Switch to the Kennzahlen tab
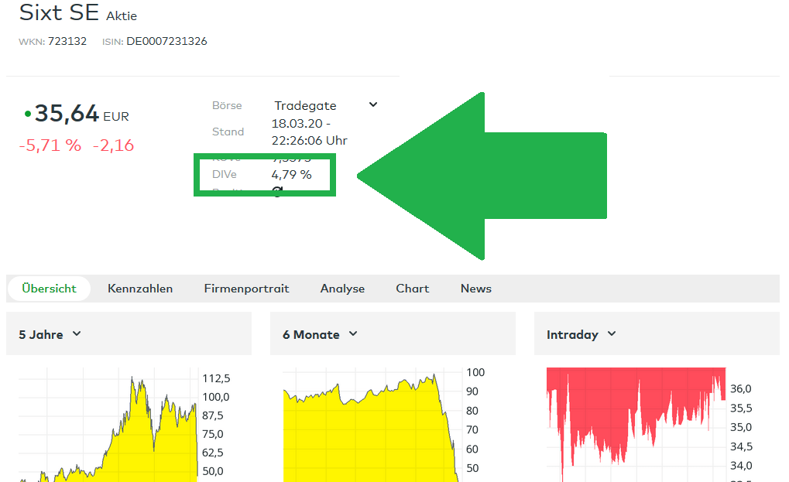Image resolution: width=789 pixels, height=482 pixels. [x=140, y=289]
